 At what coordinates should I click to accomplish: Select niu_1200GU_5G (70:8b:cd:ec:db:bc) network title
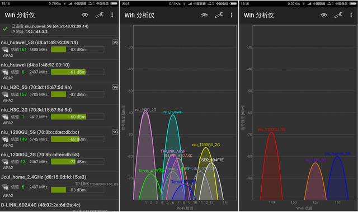(40, 132)
